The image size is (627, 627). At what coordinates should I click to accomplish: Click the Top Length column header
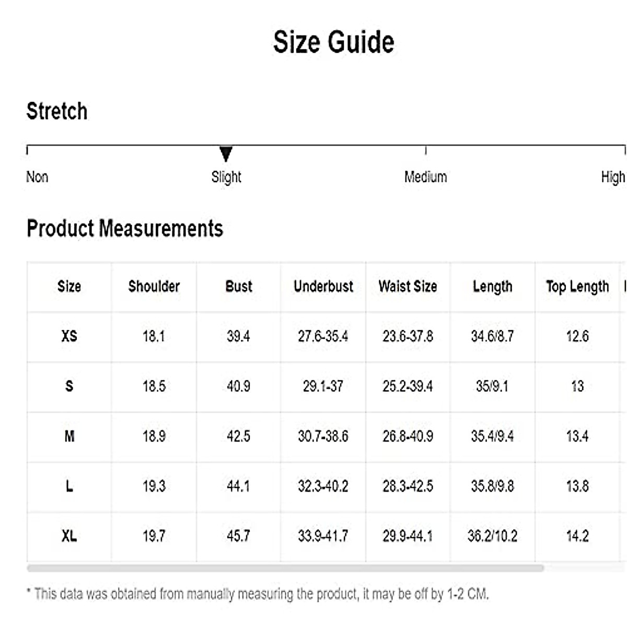click(x=577, y=286)
